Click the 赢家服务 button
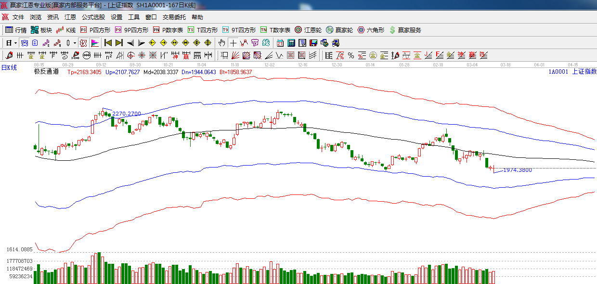Image resolution: width=597 pixels, height=284 pixels. pos(405,30)
